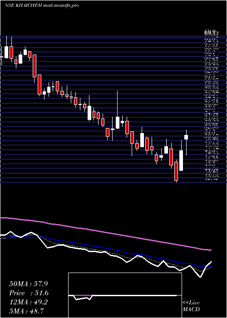
Task: Click the 12MA : 49.2 value
Action: click(29, 302)
